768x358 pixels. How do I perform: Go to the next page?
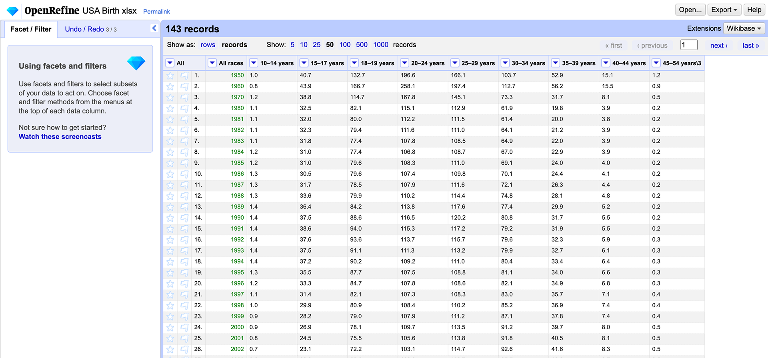point(719,46)
